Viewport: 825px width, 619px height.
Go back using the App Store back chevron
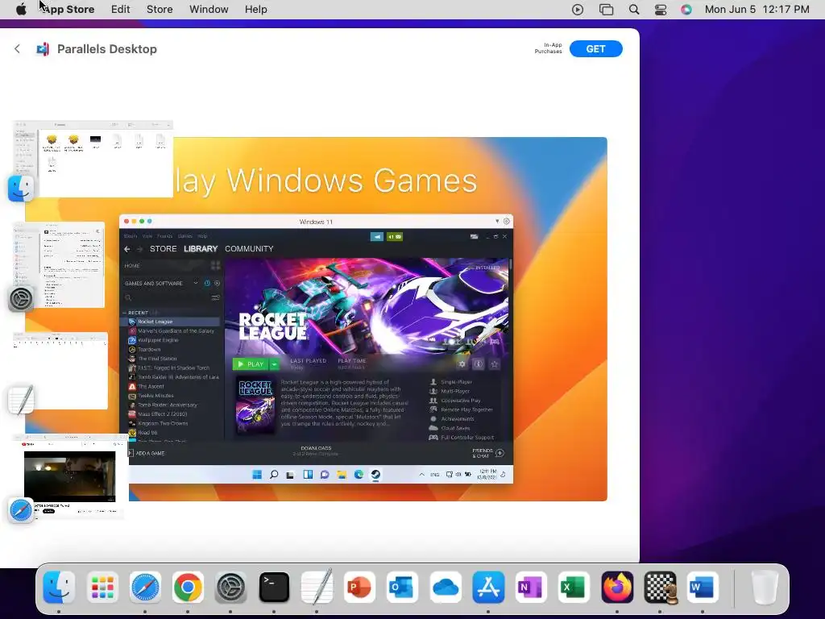coord(18,49)
